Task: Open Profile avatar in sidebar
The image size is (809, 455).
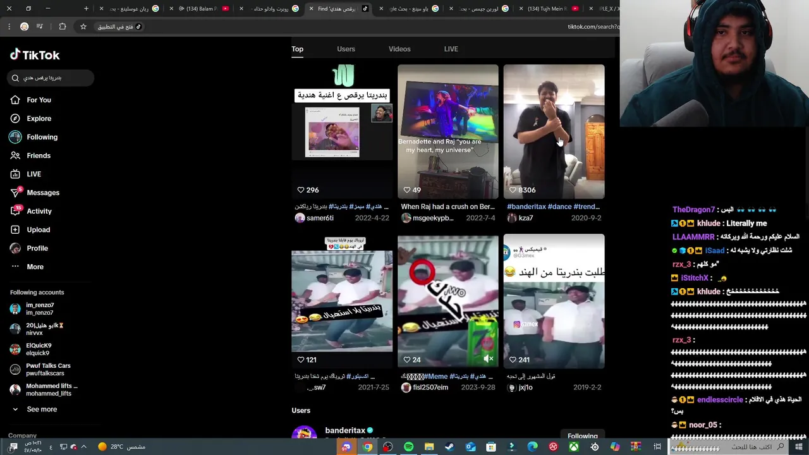Action: click(x=15, y=248)
